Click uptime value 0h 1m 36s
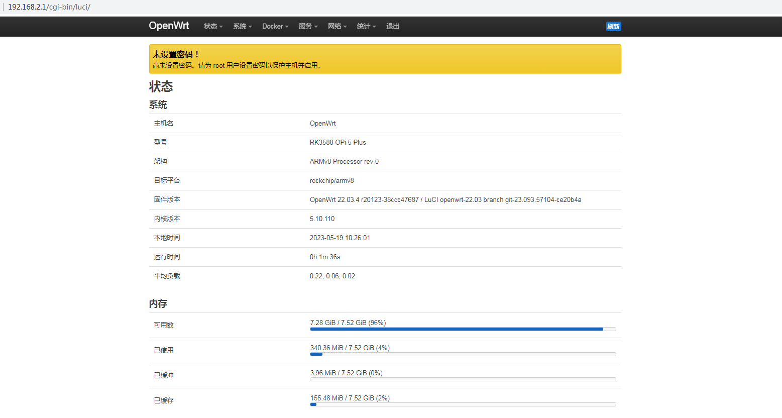The image size is (782, 418). pyautogui.click(x=325, y=257)
